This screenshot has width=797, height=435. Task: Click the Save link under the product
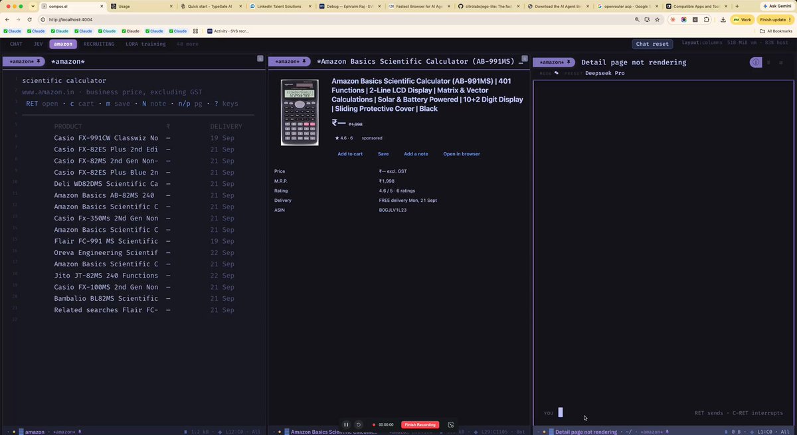[383, 154]
